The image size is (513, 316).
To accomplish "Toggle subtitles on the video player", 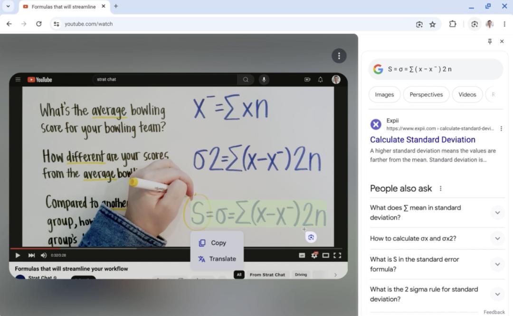I will (302, 255).
